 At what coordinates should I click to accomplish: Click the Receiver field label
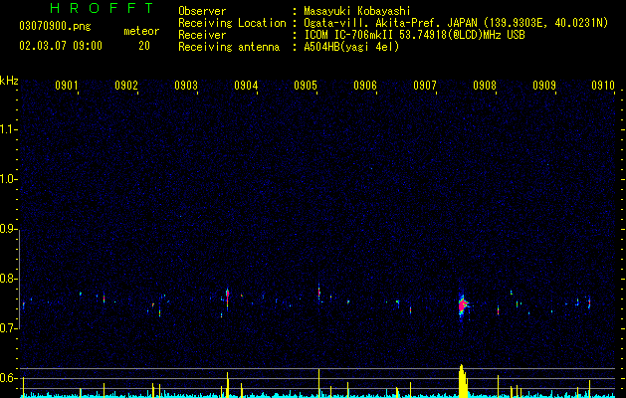coord(202,35)
